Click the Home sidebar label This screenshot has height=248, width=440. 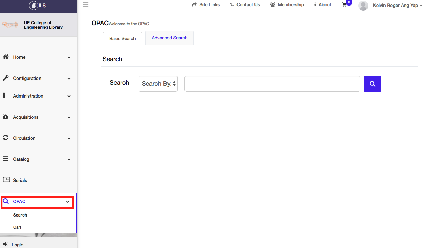click(19, 57)
